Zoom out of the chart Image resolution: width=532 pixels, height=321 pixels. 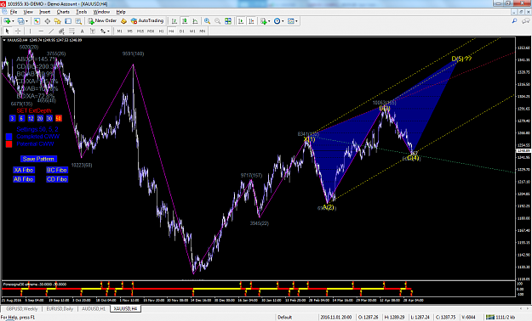click(x=218, y=21)
